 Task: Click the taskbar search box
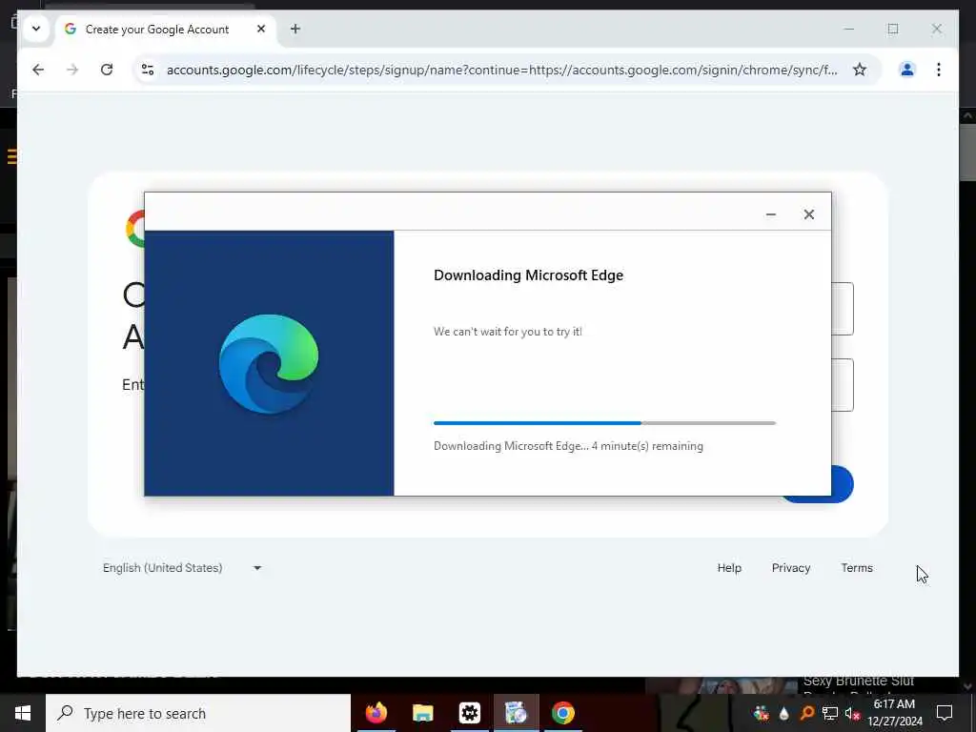pyautogui.click(x=198, y=713)
